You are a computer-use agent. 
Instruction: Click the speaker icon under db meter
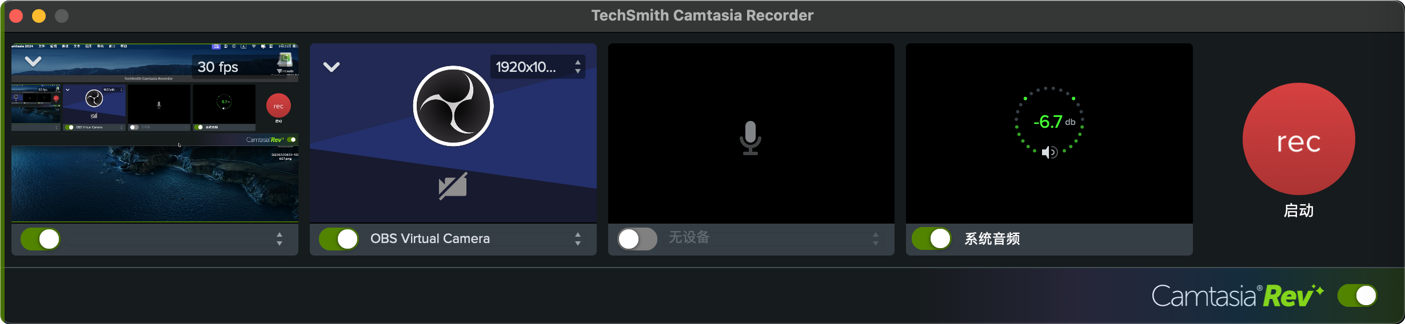(1049, 152)
